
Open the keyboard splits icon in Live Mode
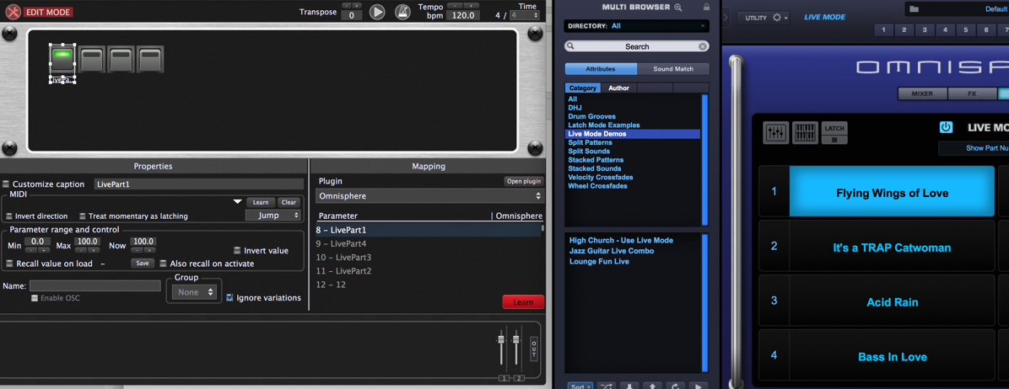point(805,132)
